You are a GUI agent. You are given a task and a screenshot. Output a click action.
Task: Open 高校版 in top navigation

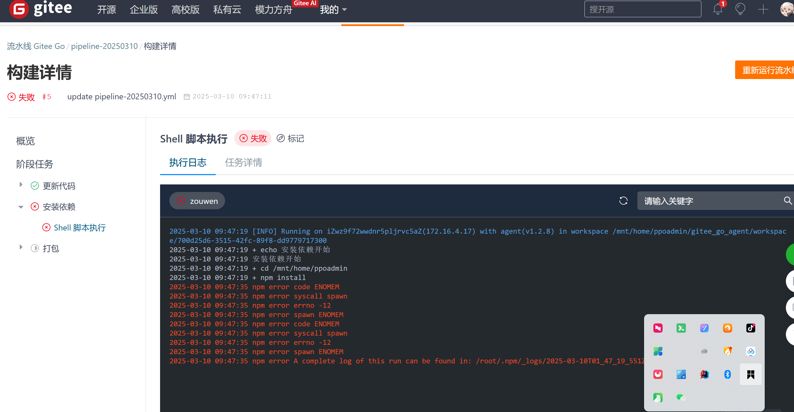(185, 10)
